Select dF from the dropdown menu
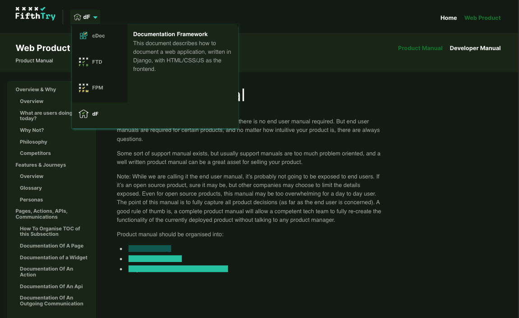519x318 pixels. (100, 114)
